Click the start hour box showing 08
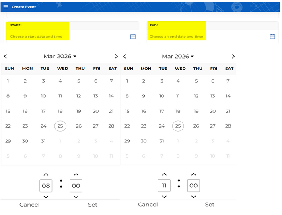 click(x=46, y=186)
